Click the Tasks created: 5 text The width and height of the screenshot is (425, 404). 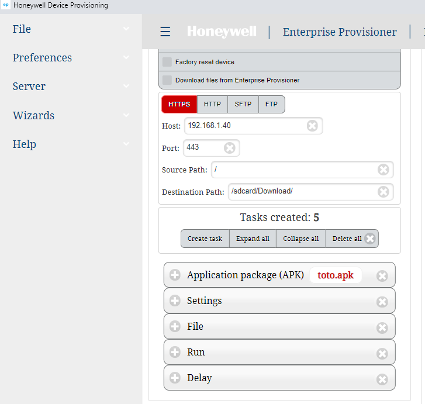point(279,217)
